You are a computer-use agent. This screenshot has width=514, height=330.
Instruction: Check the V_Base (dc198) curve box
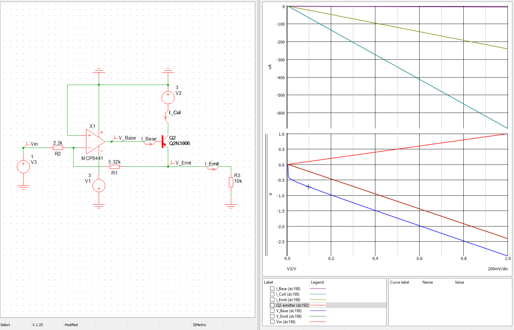(272, 311)
